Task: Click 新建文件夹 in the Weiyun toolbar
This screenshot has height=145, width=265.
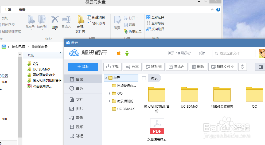Action: [223, 67]
